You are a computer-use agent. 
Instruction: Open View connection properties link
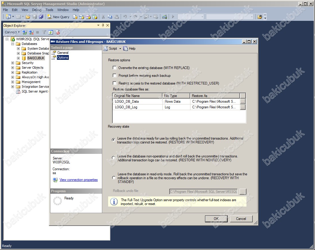coord(79,180)
